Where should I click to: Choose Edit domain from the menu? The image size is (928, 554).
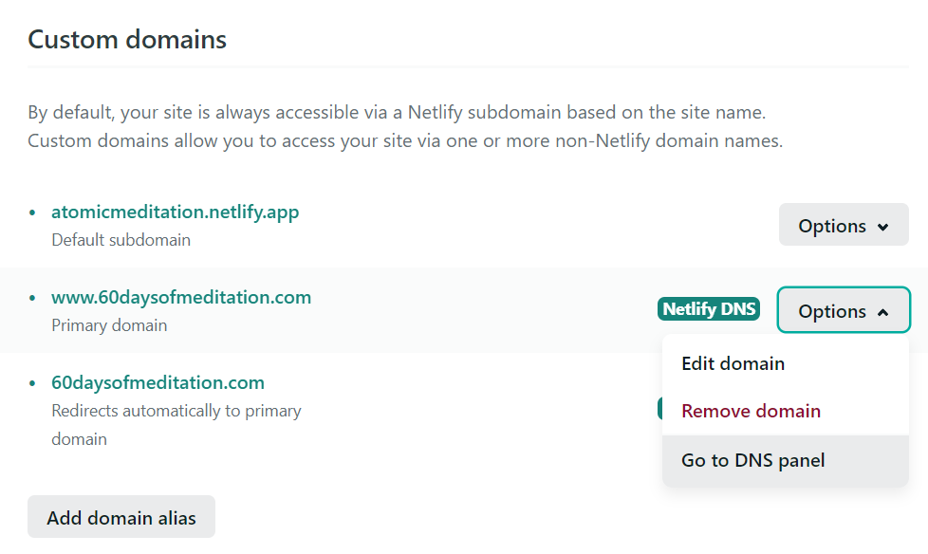(x=733, y=363)
